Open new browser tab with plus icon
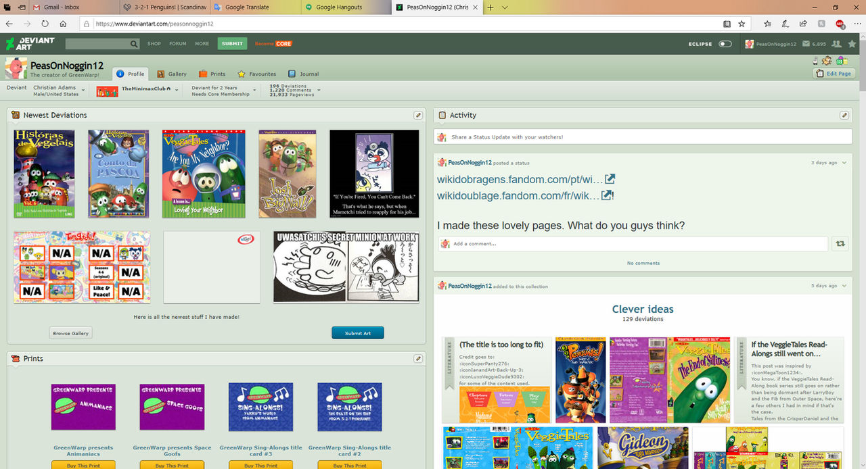 point(490,7)
